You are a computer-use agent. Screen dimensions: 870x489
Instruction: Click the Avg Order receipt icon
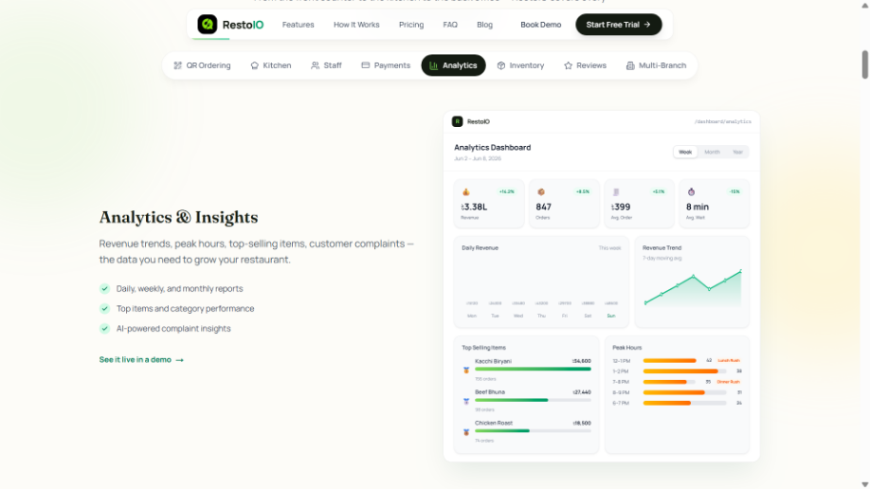pyautogui.click(x=616, y=192)
